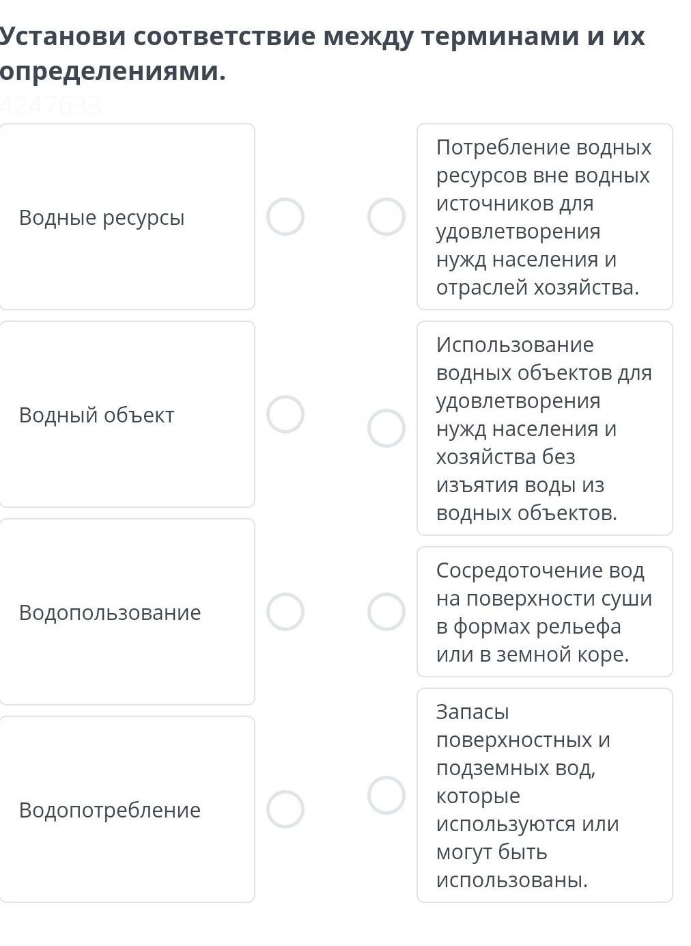Click the Водопотребление term card
Screen dimensions: 691x946
point(127,809)
